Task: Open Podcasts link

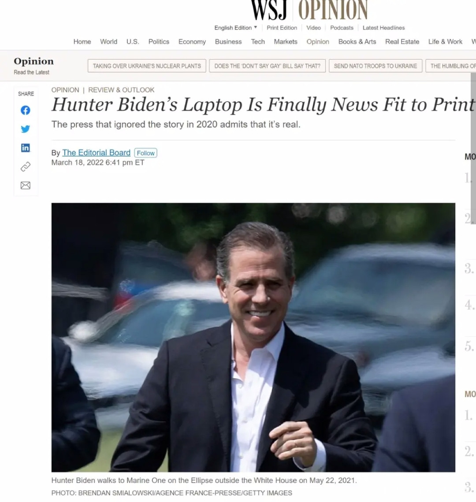Action: click(x=342, y=27)
